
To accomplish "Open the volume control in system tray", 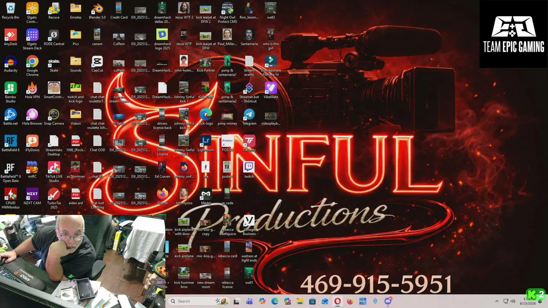I will pyautogui.click(x=513, y=301).
